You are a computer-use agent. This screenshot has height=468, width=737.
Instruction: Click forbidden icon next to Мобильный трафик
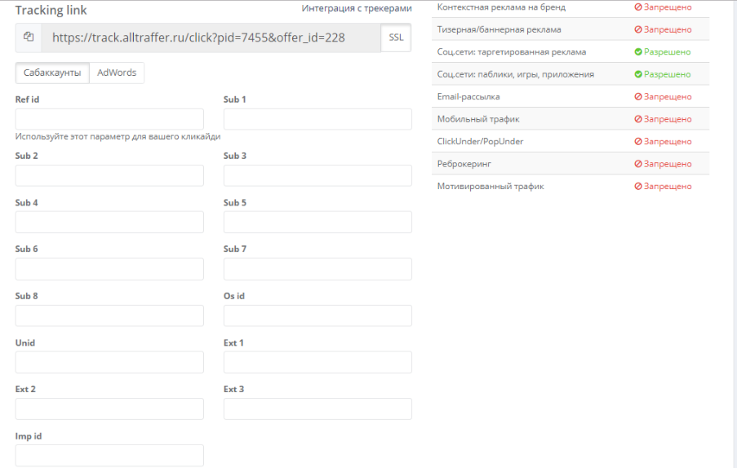[638, 119]
